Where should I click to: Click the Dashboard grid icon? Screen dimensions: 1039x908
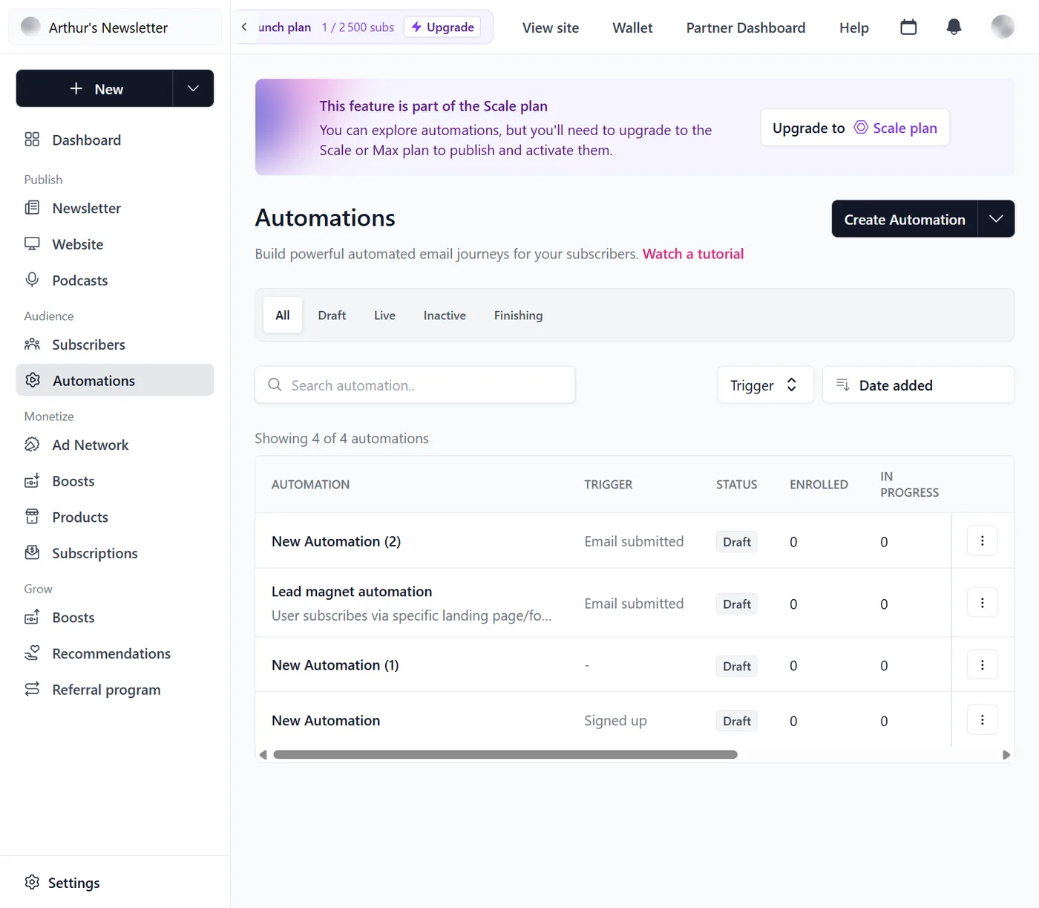point(32,140)
